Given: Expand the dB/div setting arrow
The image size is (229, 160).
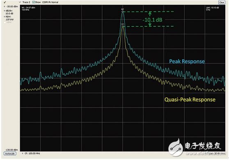Looking at the screenshot, I should (5, 11).
